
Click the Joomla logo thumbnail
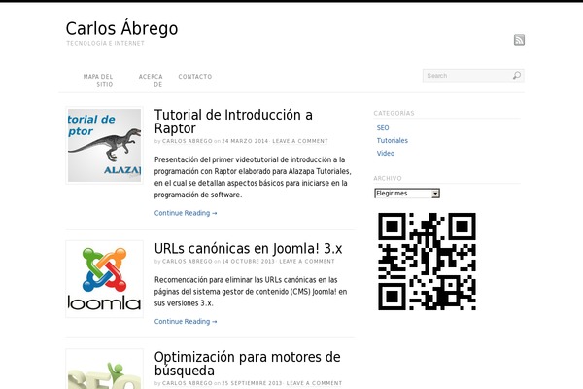(x=105, y=279)
